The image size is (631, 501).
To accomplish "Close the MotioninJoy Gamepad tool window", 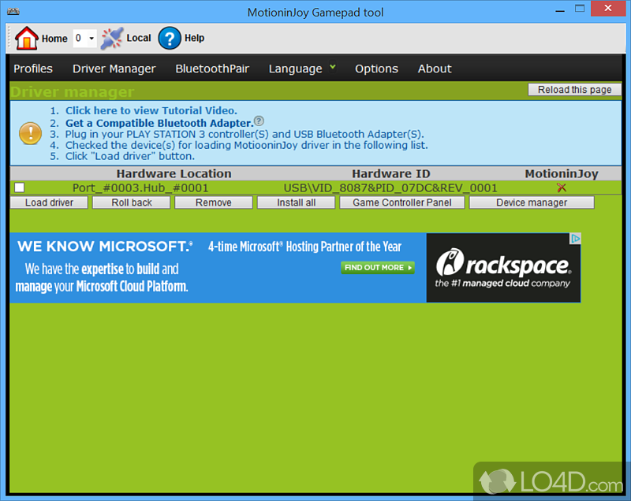I will click(608, 9).
